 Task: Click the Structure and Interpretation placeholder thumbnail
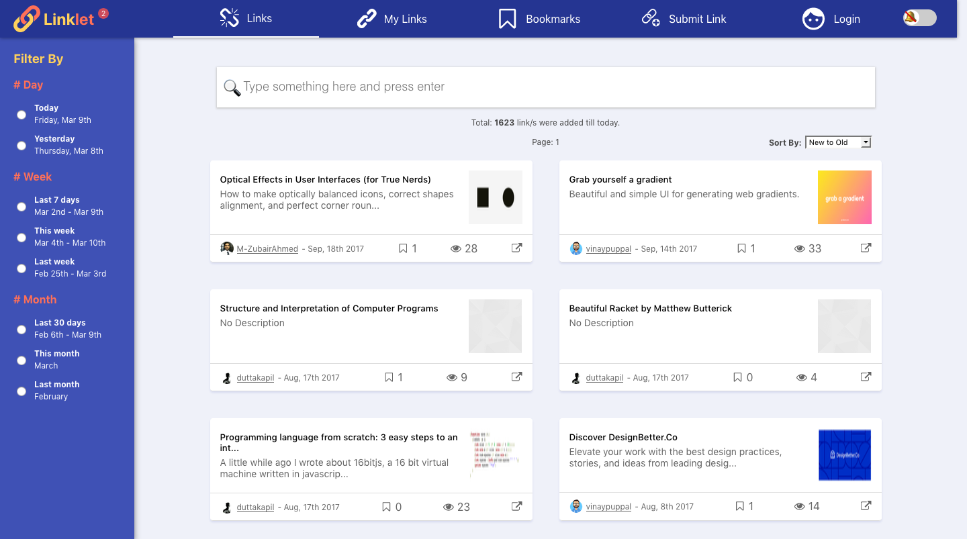pyautogui.click(x=496, y=326)
